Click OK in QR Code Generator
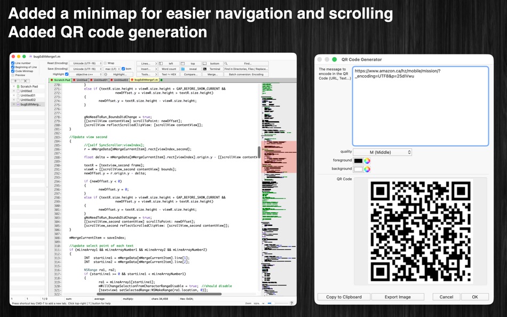This screenshot has height=317, width=507. tap(474, 297)
